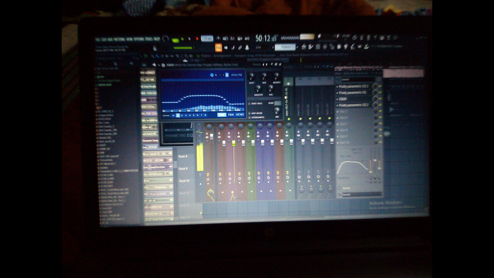
Task: Open the EQUO plugin gear settings icon
Action: 163,65
